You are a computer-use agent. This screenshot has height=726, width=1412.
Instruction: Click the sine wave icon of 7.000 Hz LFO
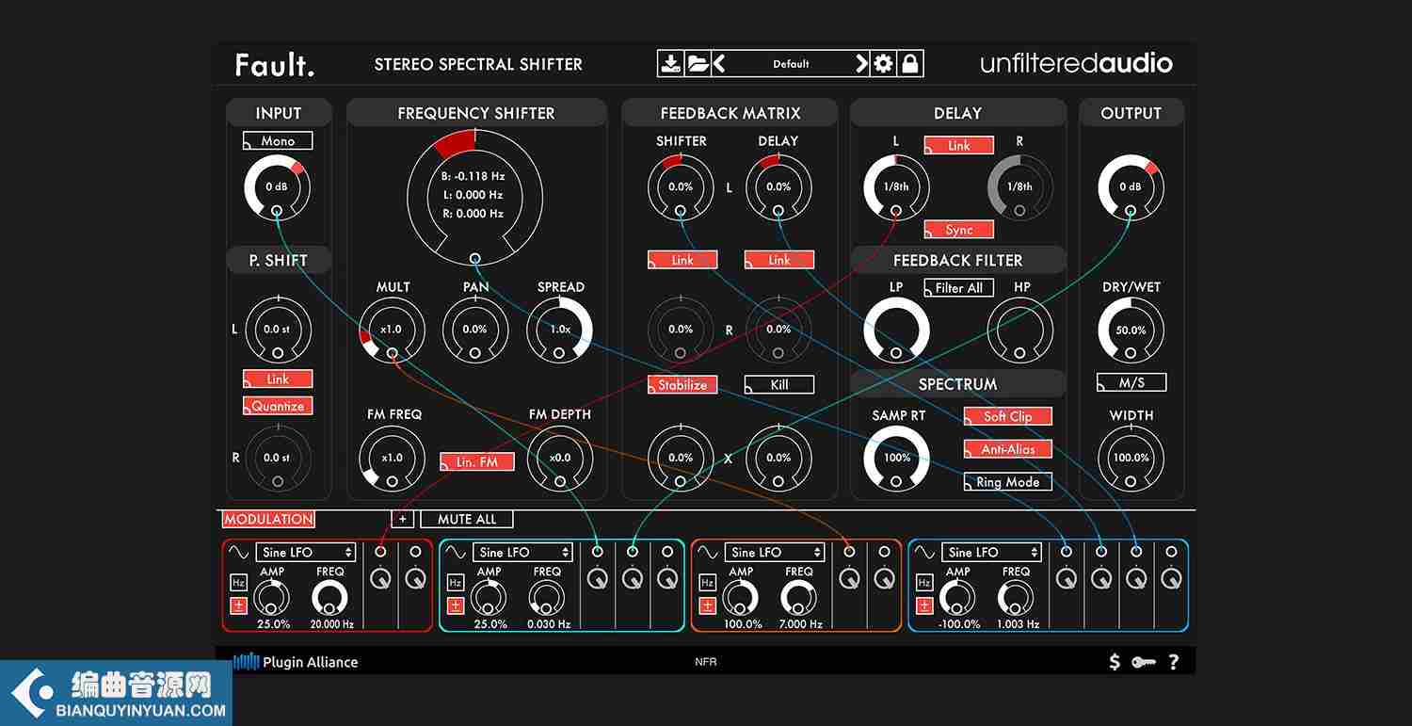point(708,552)
